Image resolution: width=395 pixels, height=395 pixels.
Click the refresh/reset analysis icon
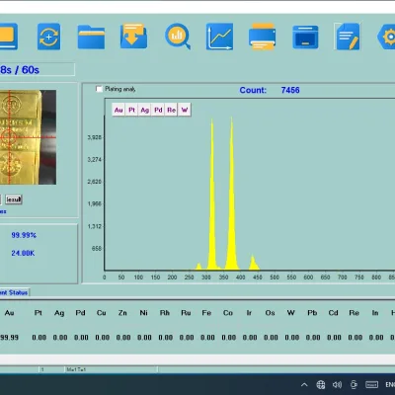(48, 37)
